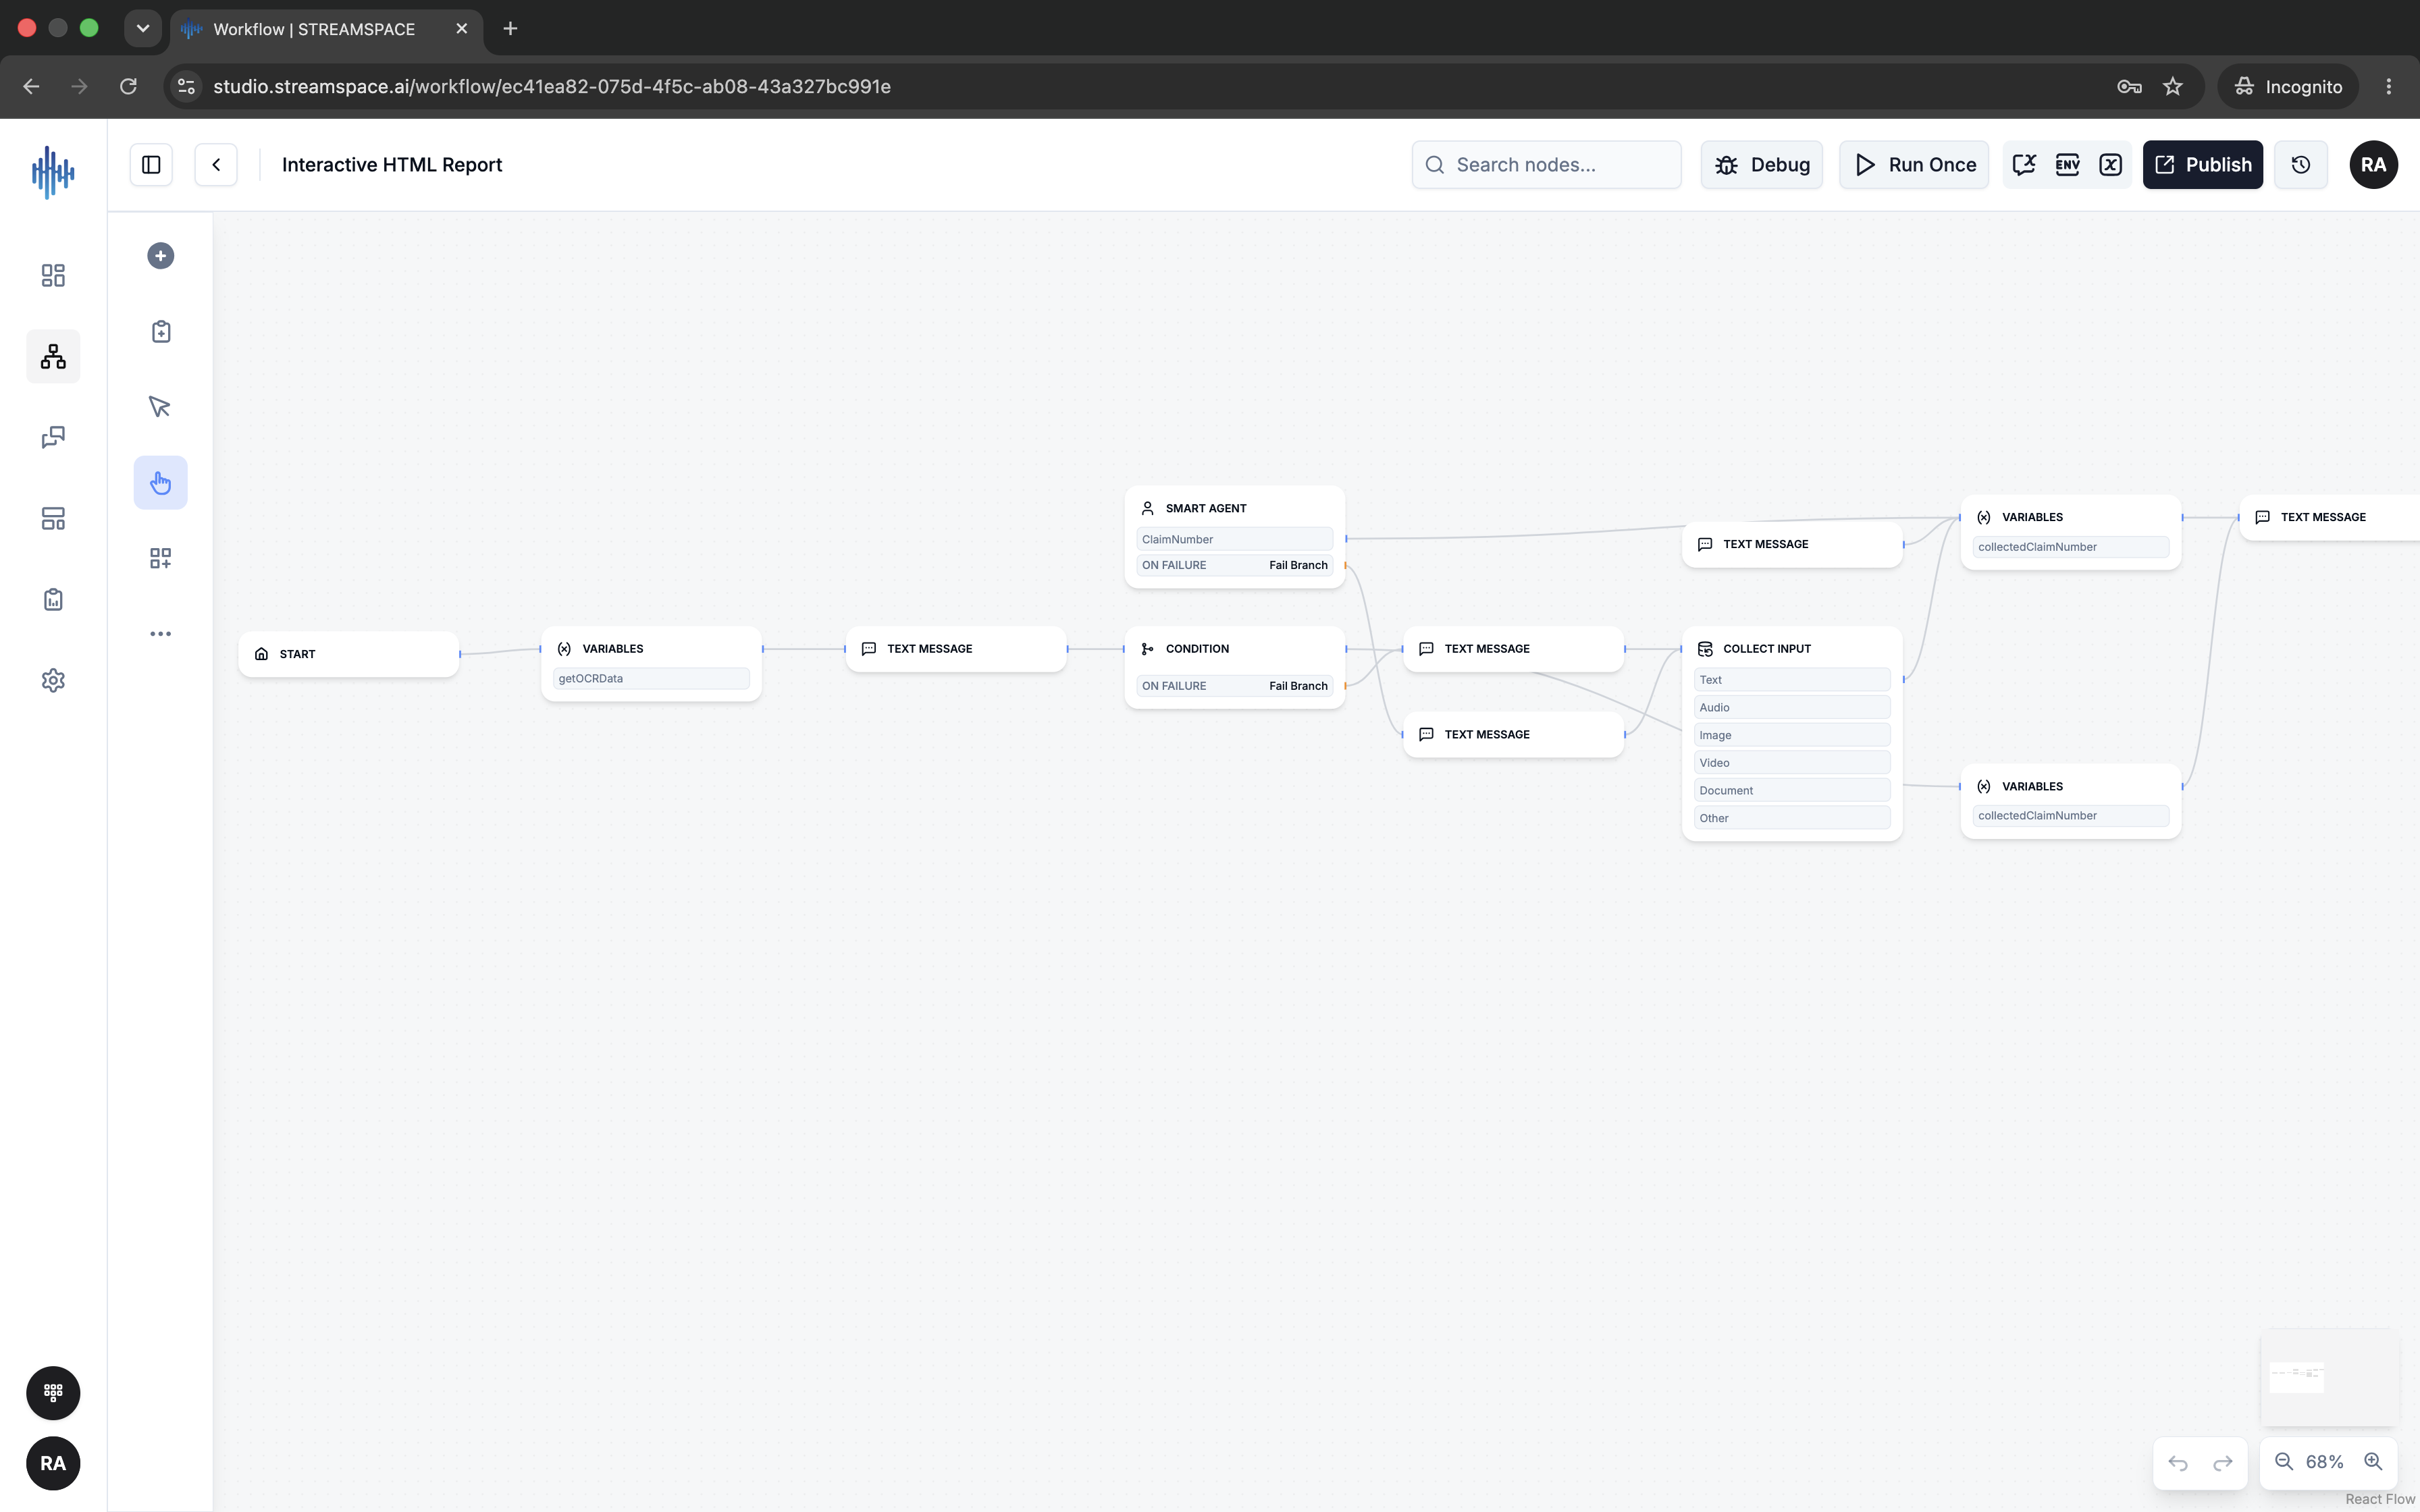Select the Image option in Collect Input
This screenshot has width=2420, height=1512.
(1792, 735)
